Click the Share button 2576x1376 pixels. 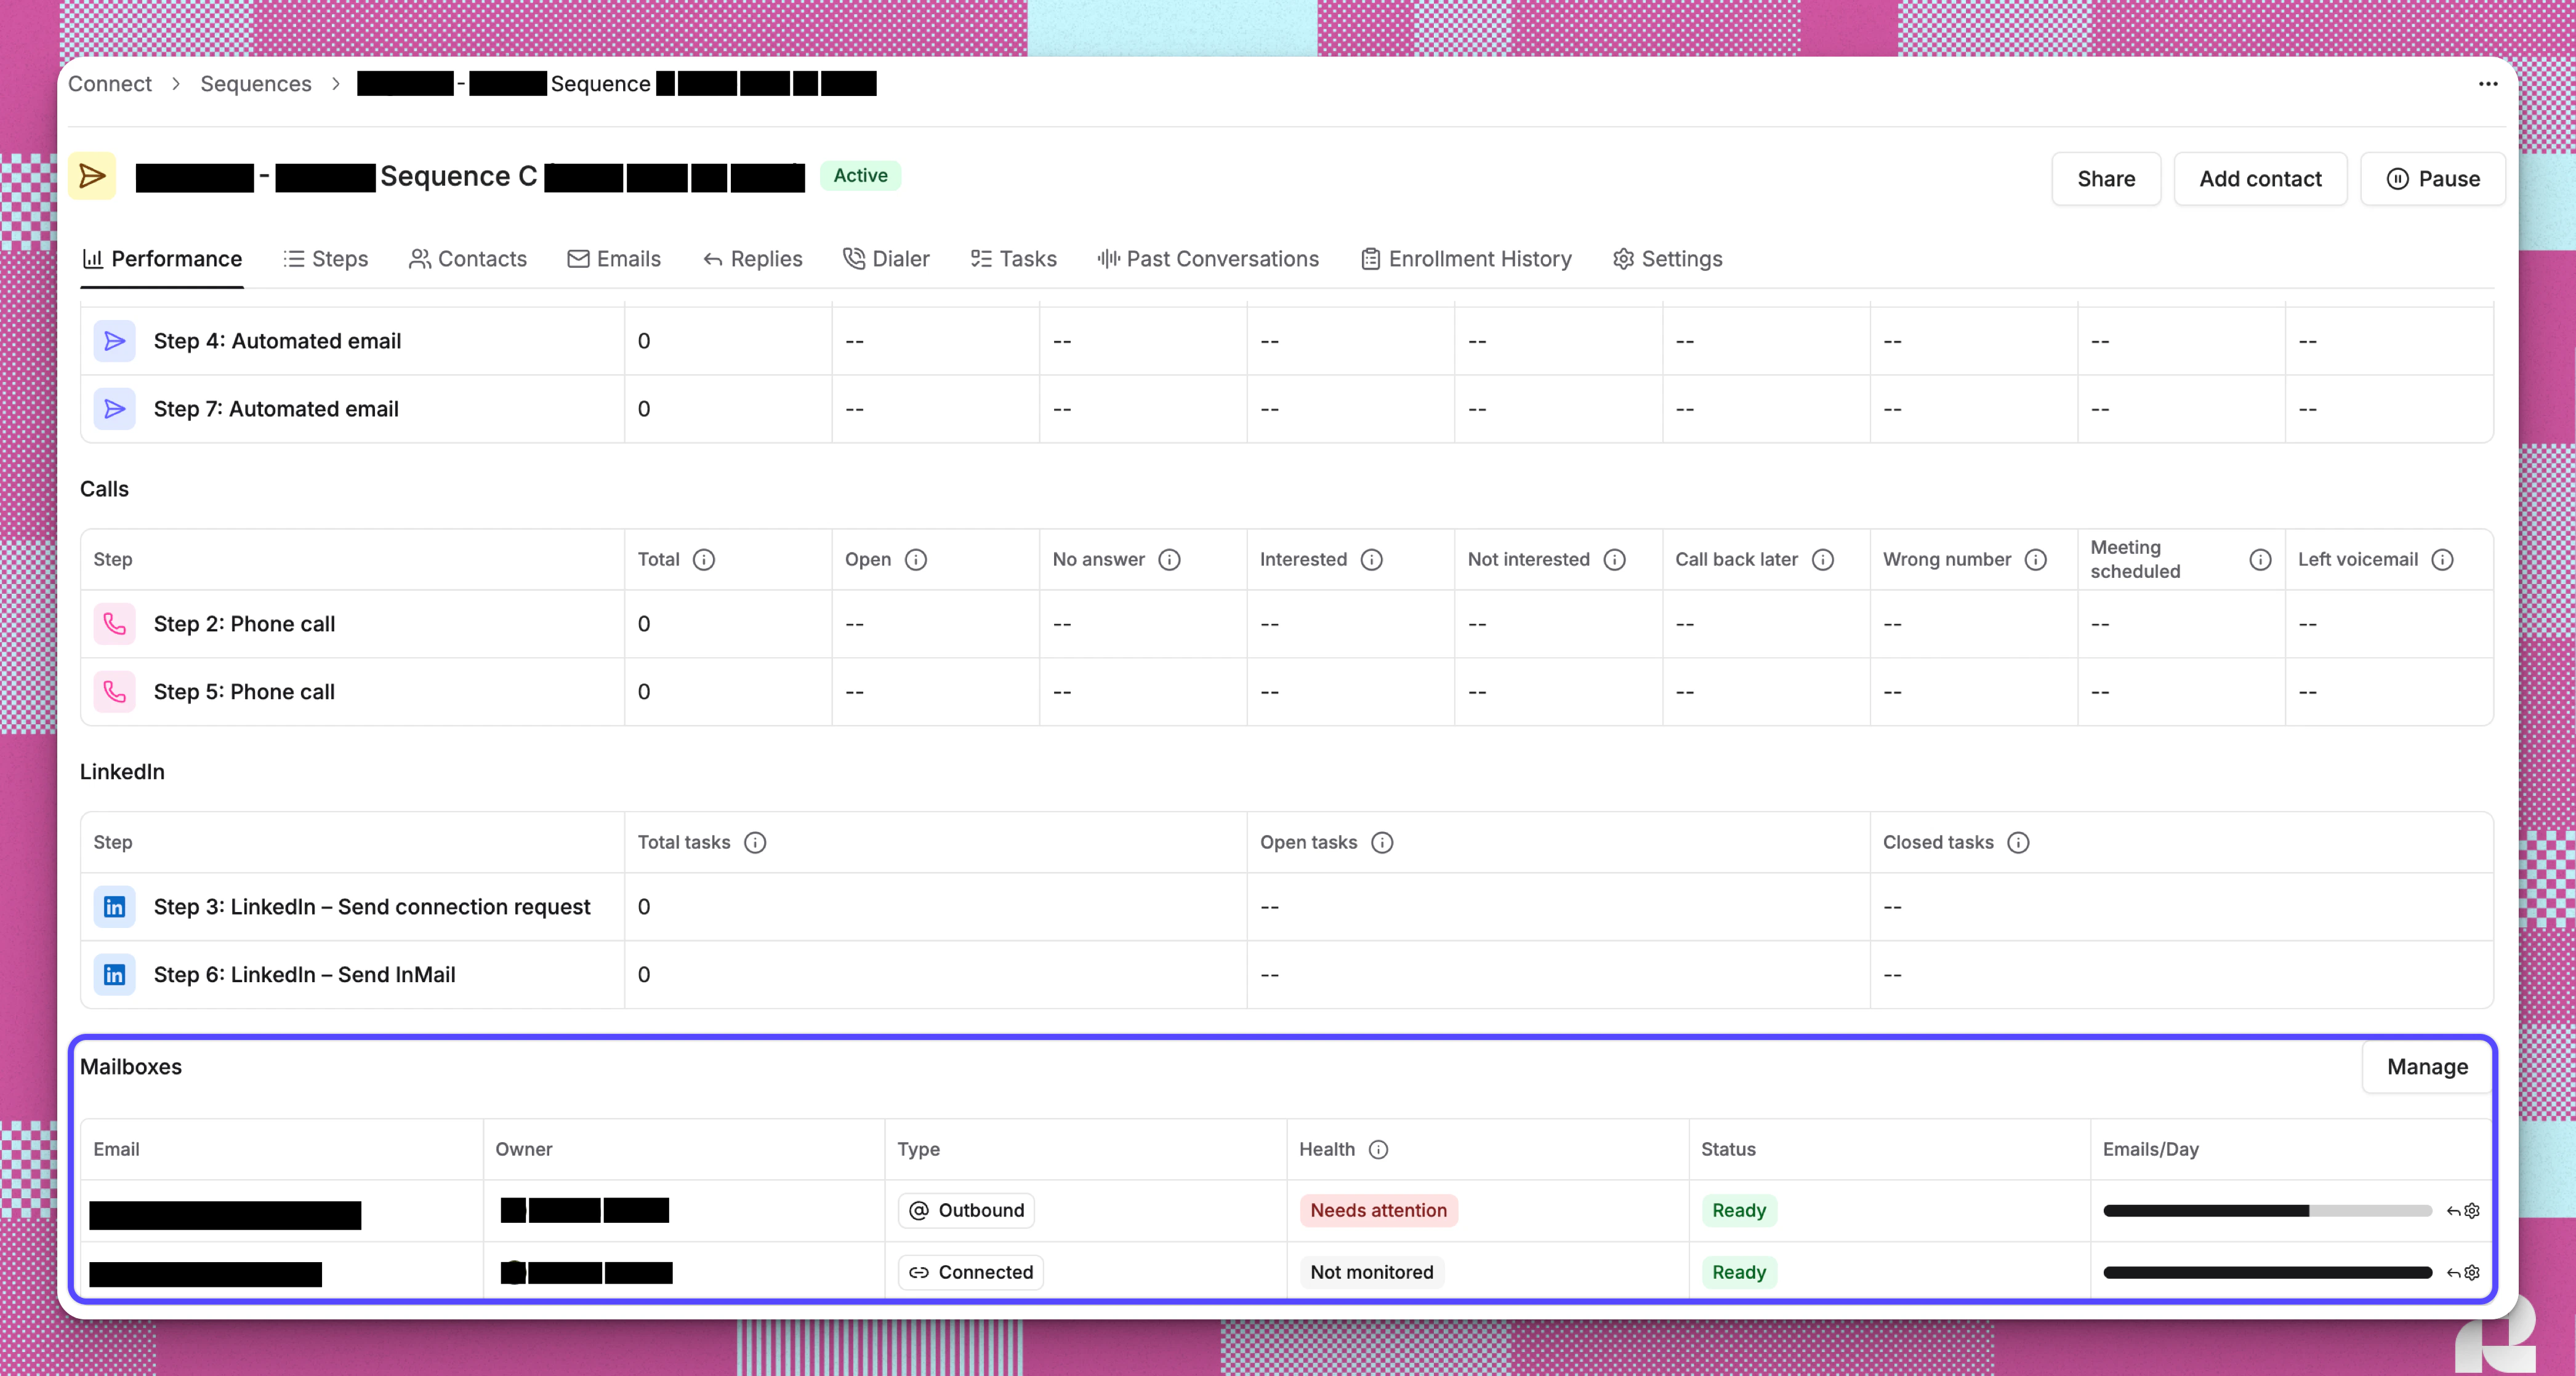pyautogui.click(x=2106, y=179)
